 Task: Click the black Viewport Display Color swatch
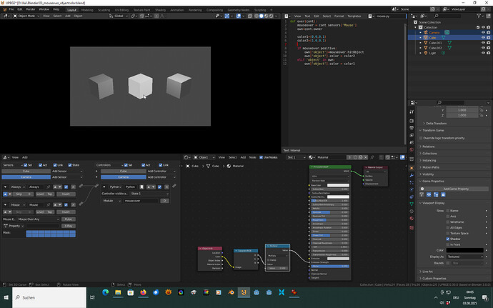464,250
